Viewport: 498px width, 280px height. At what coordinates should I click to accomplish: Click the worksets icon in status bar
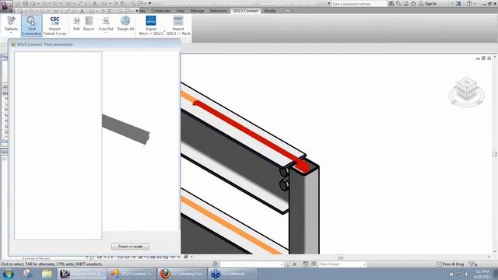(215, 264)
